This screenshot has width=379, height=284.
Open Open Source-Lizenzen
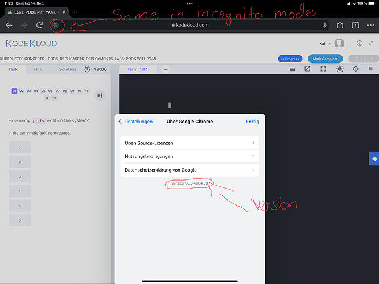189,143
